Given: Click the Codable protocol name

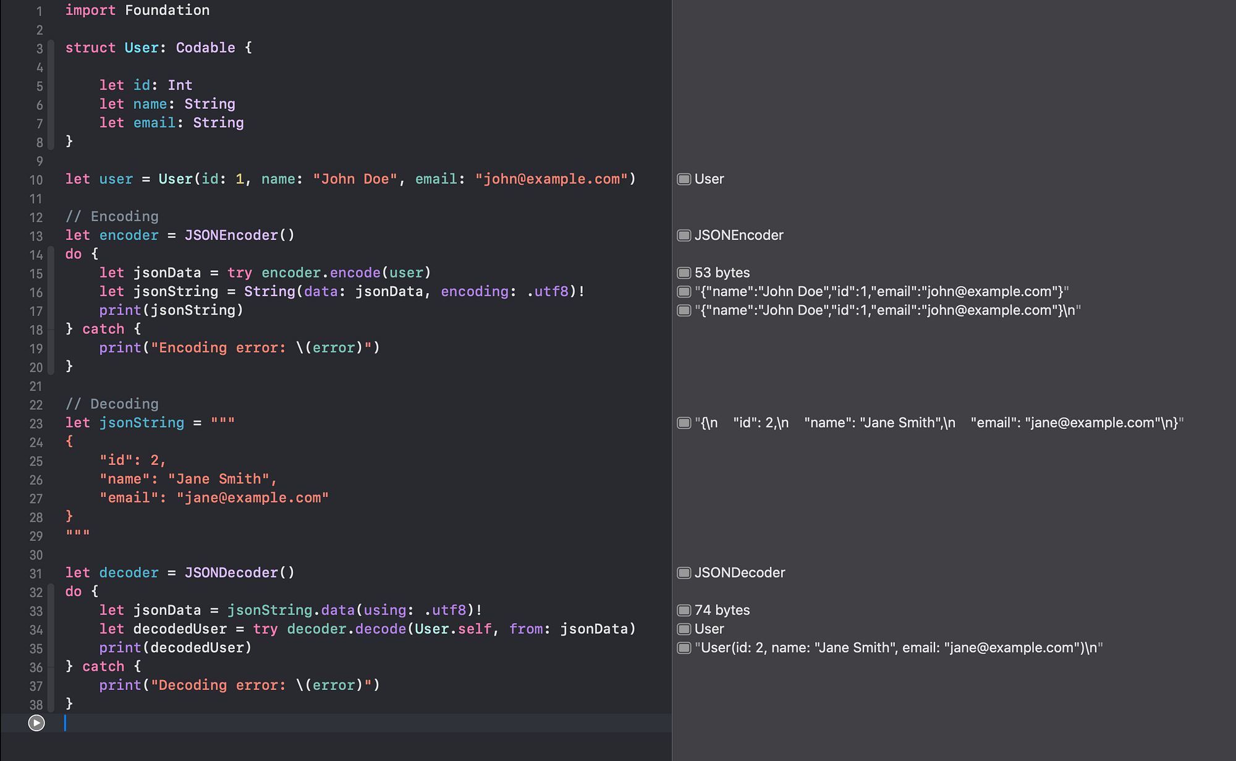Looking at the screenshot, I should (x=205, y=48).
